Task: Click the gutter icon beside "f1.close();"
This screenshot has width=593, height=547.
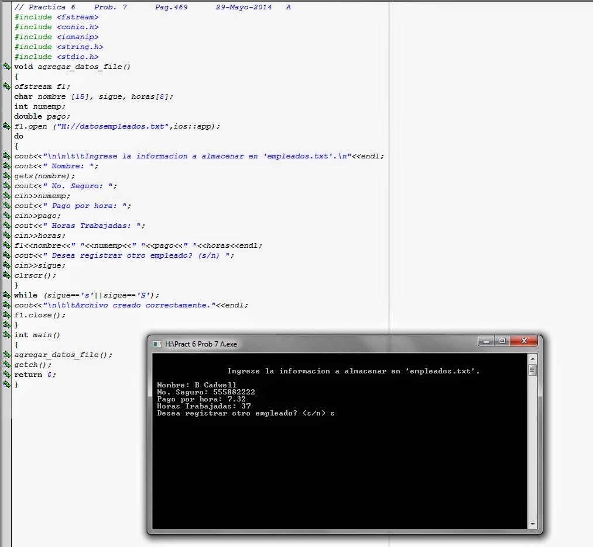Action: pyautogui.click(x=6, y=315)
